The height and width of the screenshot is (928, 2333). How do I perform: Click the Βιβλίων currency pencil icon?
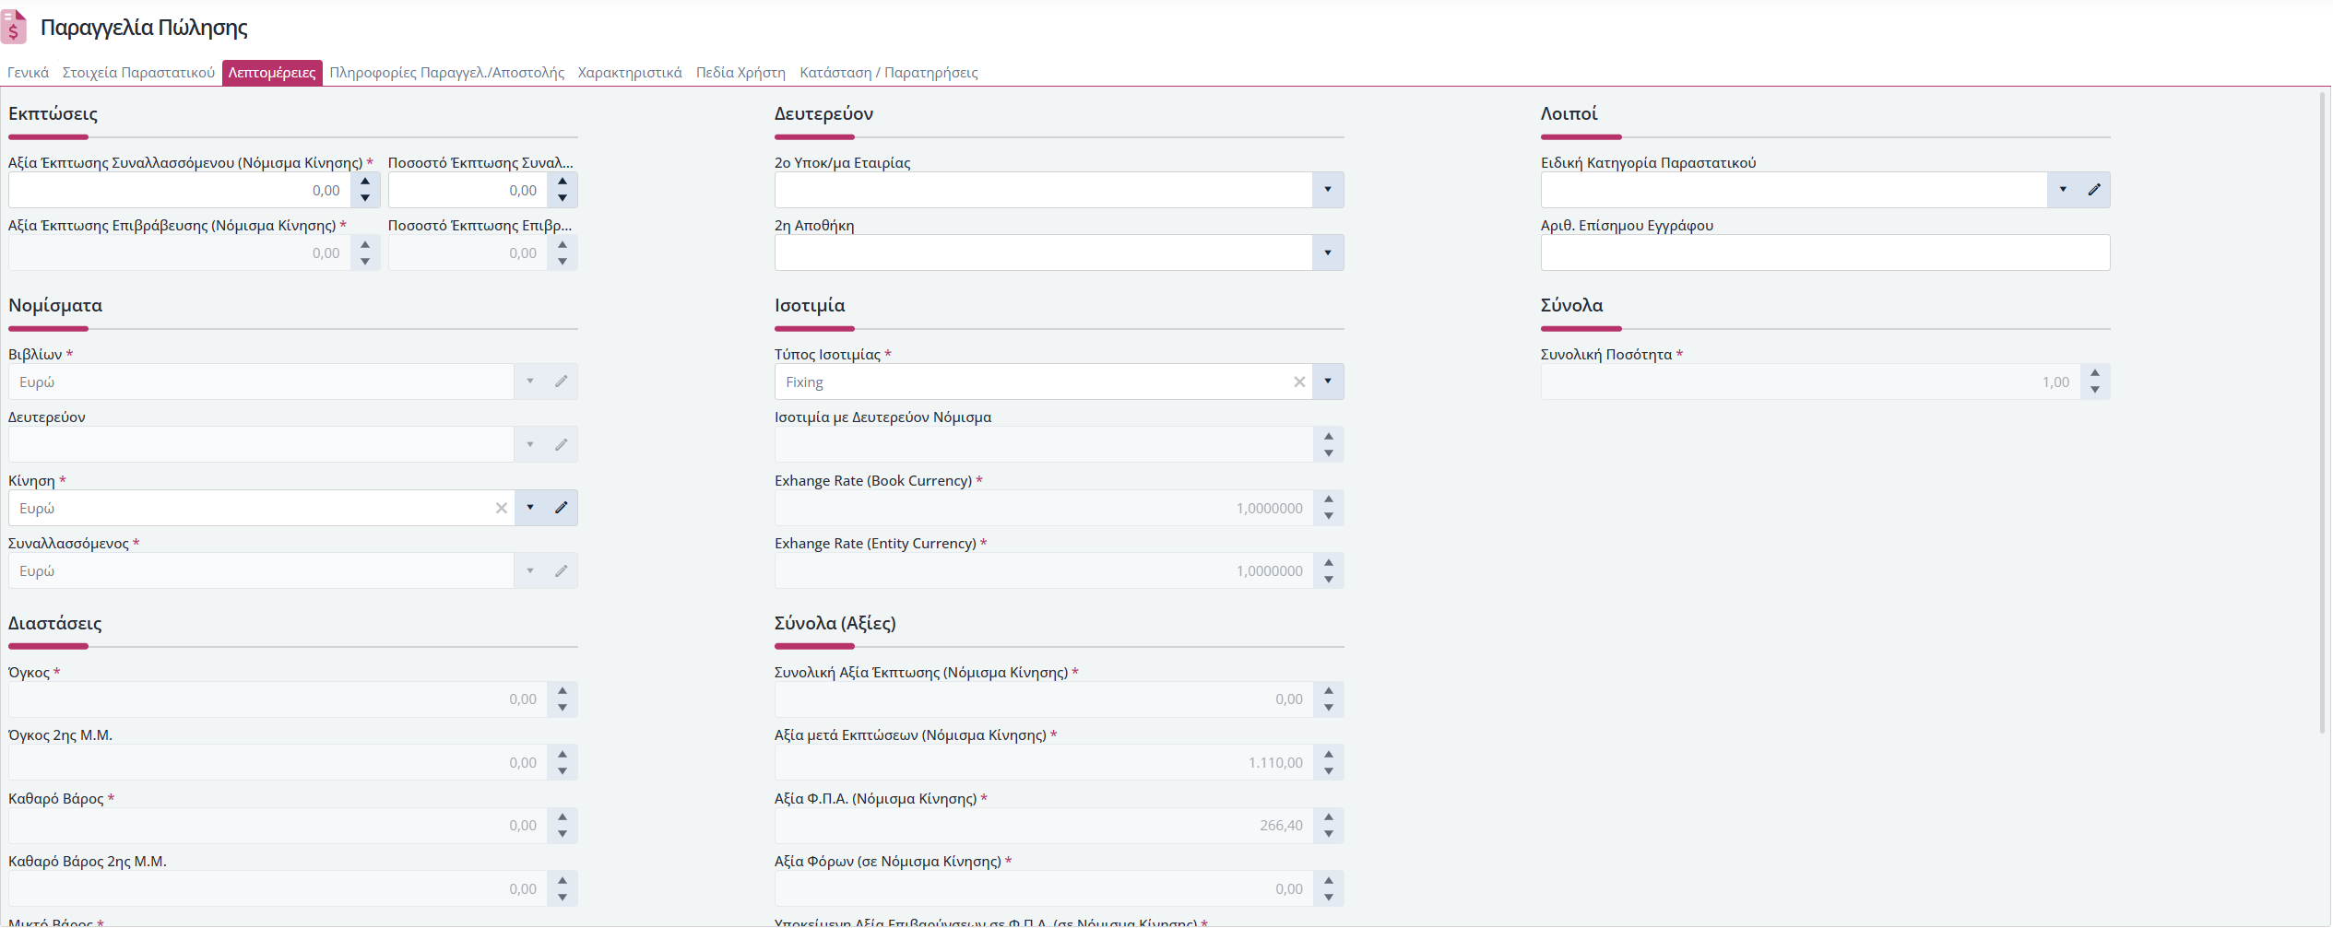click(561, 382)
